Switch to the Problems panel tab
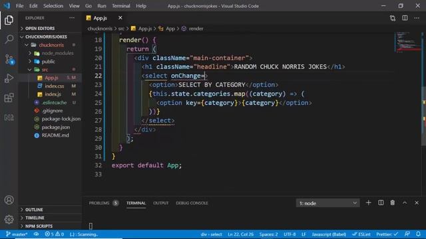The height and width of the screenshot is (239, 426). click(104, 203)
